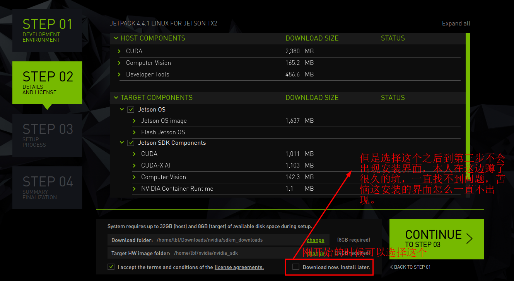Click the Expand all link
This screenshot has height=281, width=514.
pos(456,24)
